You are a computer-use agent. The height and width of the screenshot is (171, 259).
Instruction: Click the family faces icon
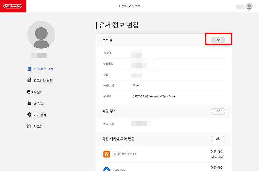point(30,91)
